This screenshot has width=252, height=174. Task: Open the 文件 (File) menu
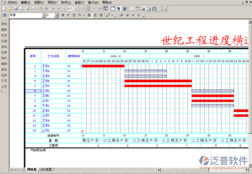pos(11,2)
